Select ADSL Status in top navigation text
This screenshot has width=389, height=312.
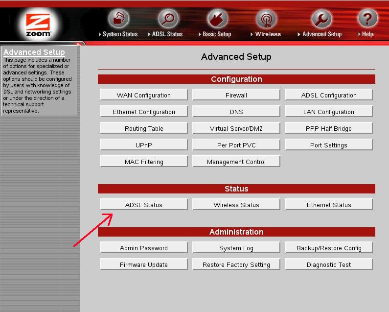coord(167,34)
